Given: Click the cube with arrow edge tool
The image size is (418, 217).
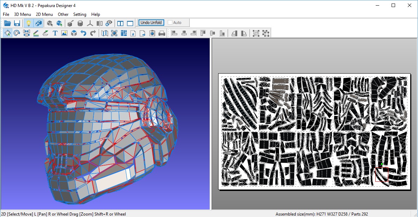Looking at the screenshot, I should click(70, 23).
